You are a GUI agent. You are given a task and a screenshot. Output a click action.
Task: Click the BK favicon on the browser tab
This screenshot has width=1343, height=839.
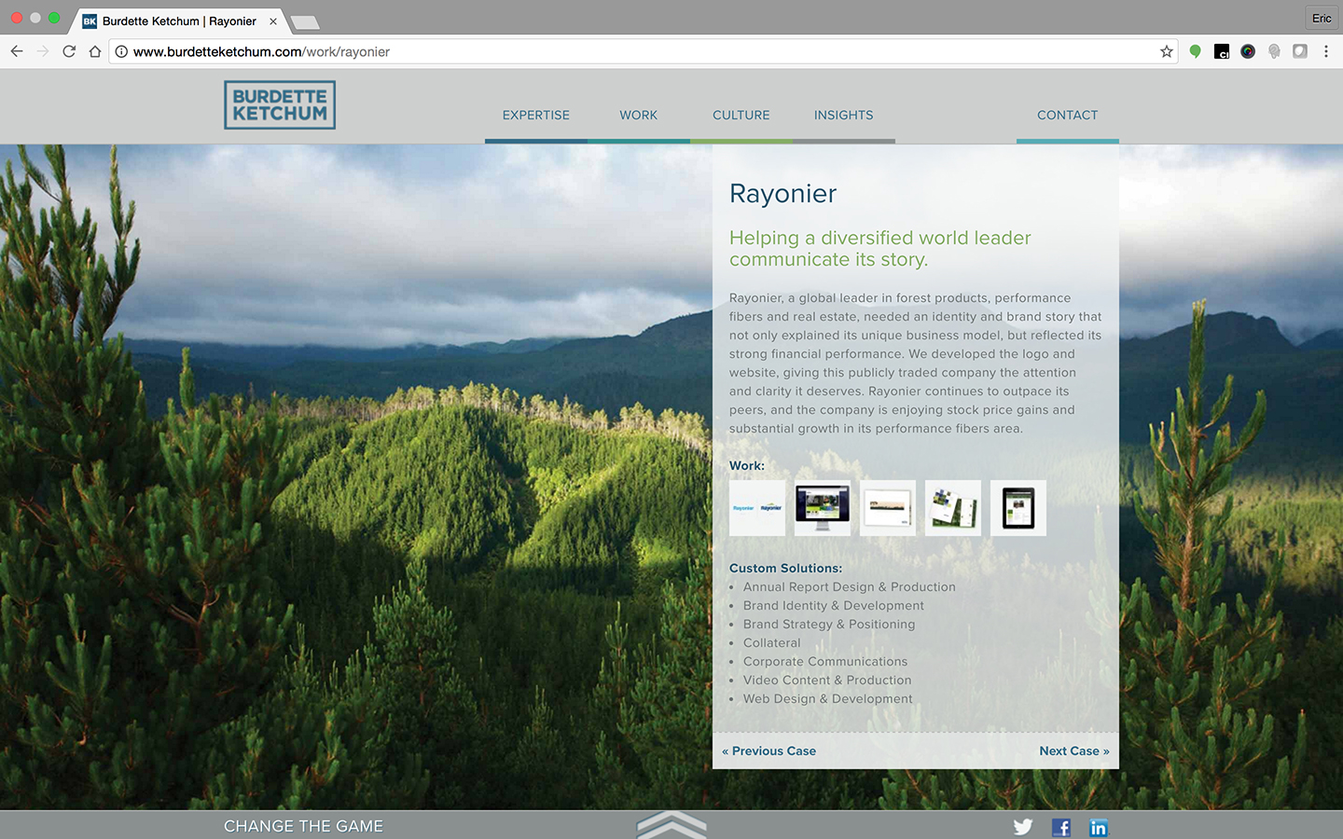(x=89, y=20)
